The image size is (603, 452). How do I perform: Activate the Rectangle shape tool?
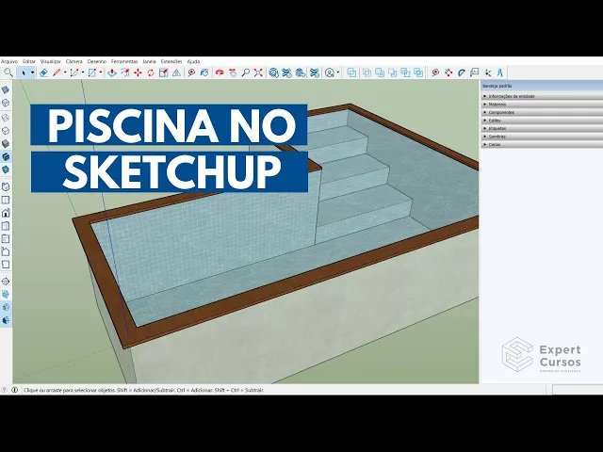coord(92,73)
